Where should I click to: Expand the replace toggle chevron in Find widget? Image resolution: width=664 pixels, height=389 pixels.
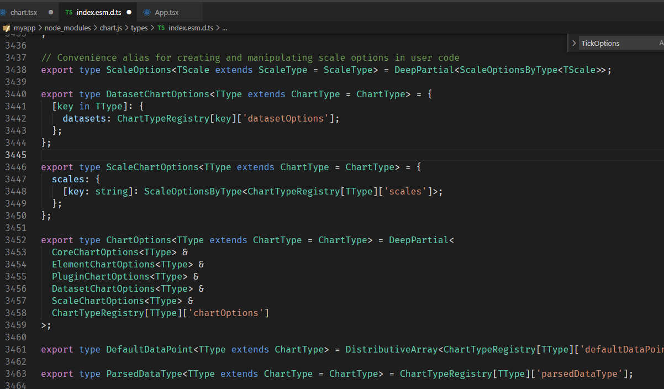pyautogui.click(x=574, y=43)
